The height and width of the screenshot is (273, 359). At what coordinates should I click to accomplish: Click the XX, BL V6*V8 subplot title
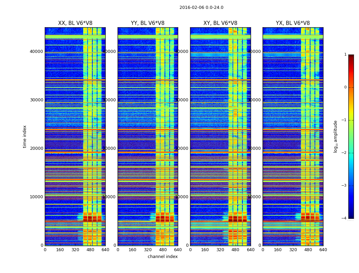[x=75, y=23]
